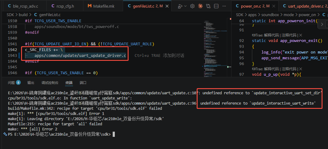The image size is (328, 149).
Task: Dismiss Trae code lens above u_p_up
Action: coord(301,69)
